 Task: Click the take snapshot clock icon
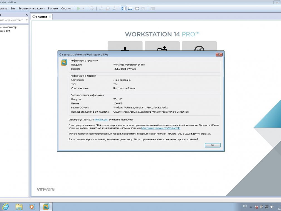(101, 9)
